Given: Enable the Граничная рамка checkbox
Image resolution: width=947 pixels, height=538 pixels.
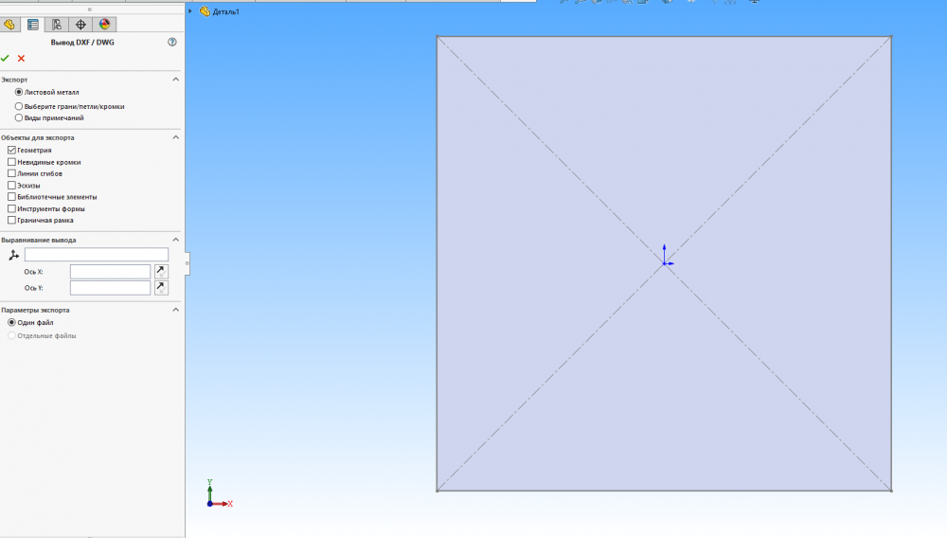Looking at the screenshot, I should coord(11,220).
